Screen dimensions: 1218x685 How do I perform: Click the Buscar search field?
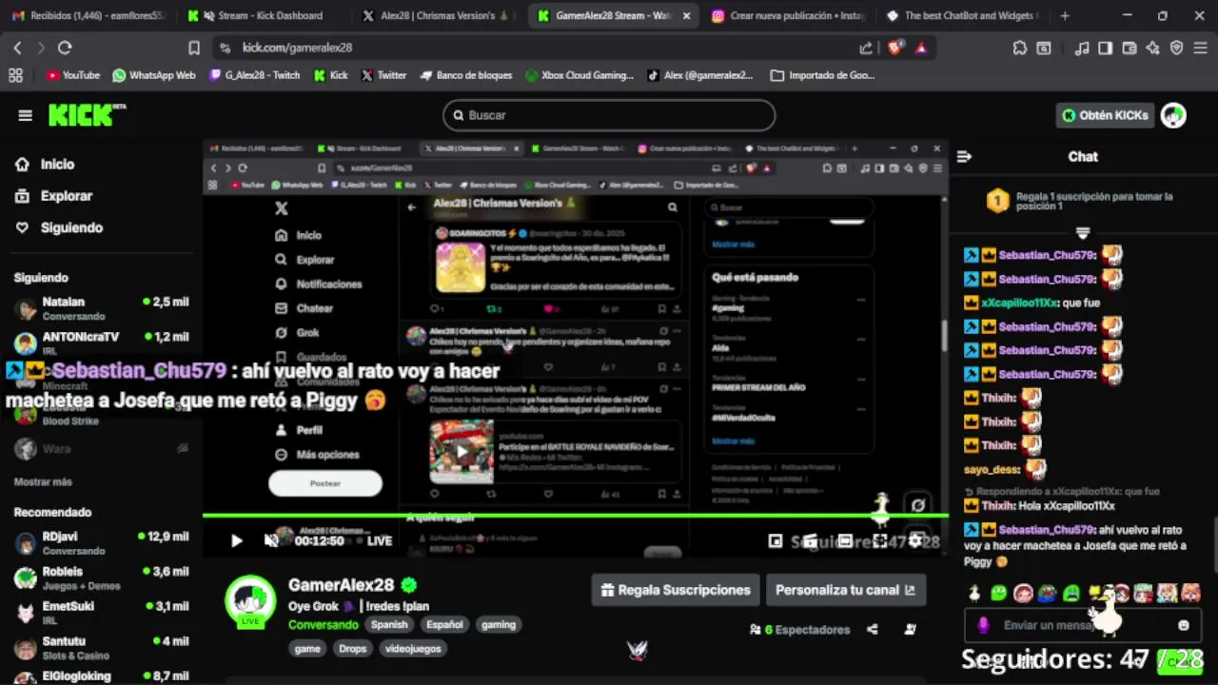[609, 115]
